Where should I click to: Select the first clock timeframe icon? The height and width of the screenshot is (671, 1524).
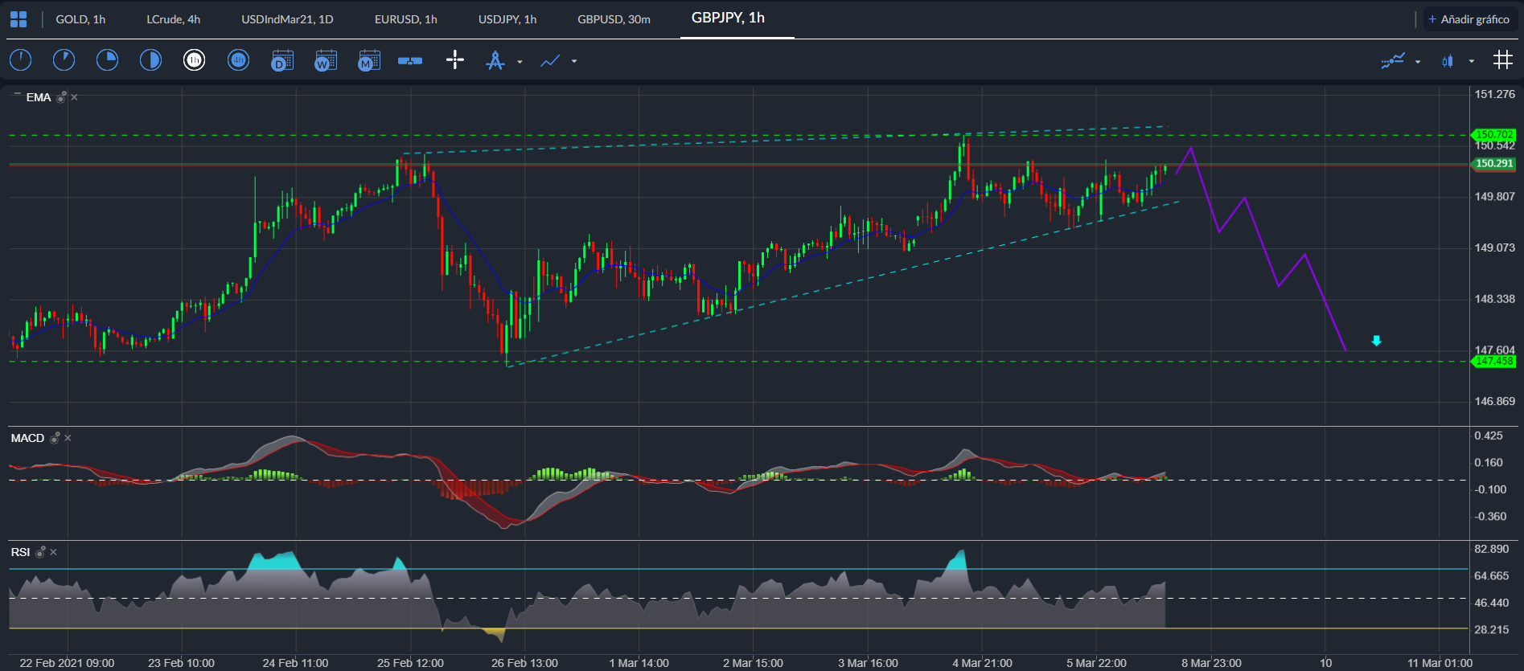coord(20,60)
